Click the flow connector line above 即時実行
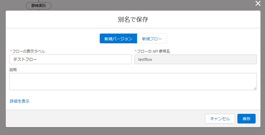This screenshot has width=265, height=135. click(39, 1)
